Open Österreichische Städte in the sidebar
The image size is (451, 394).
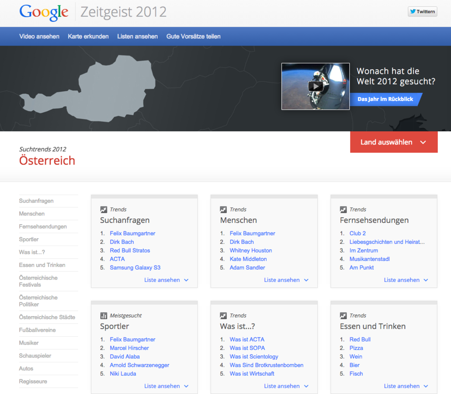[47, 317]
